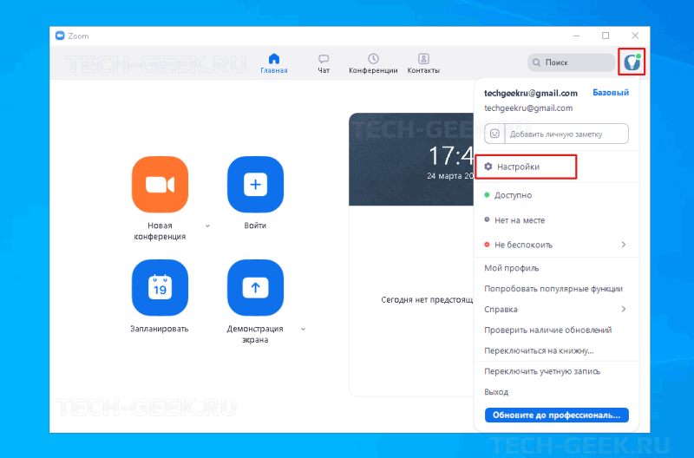Open the profile avatar in top right

(632, 62)
